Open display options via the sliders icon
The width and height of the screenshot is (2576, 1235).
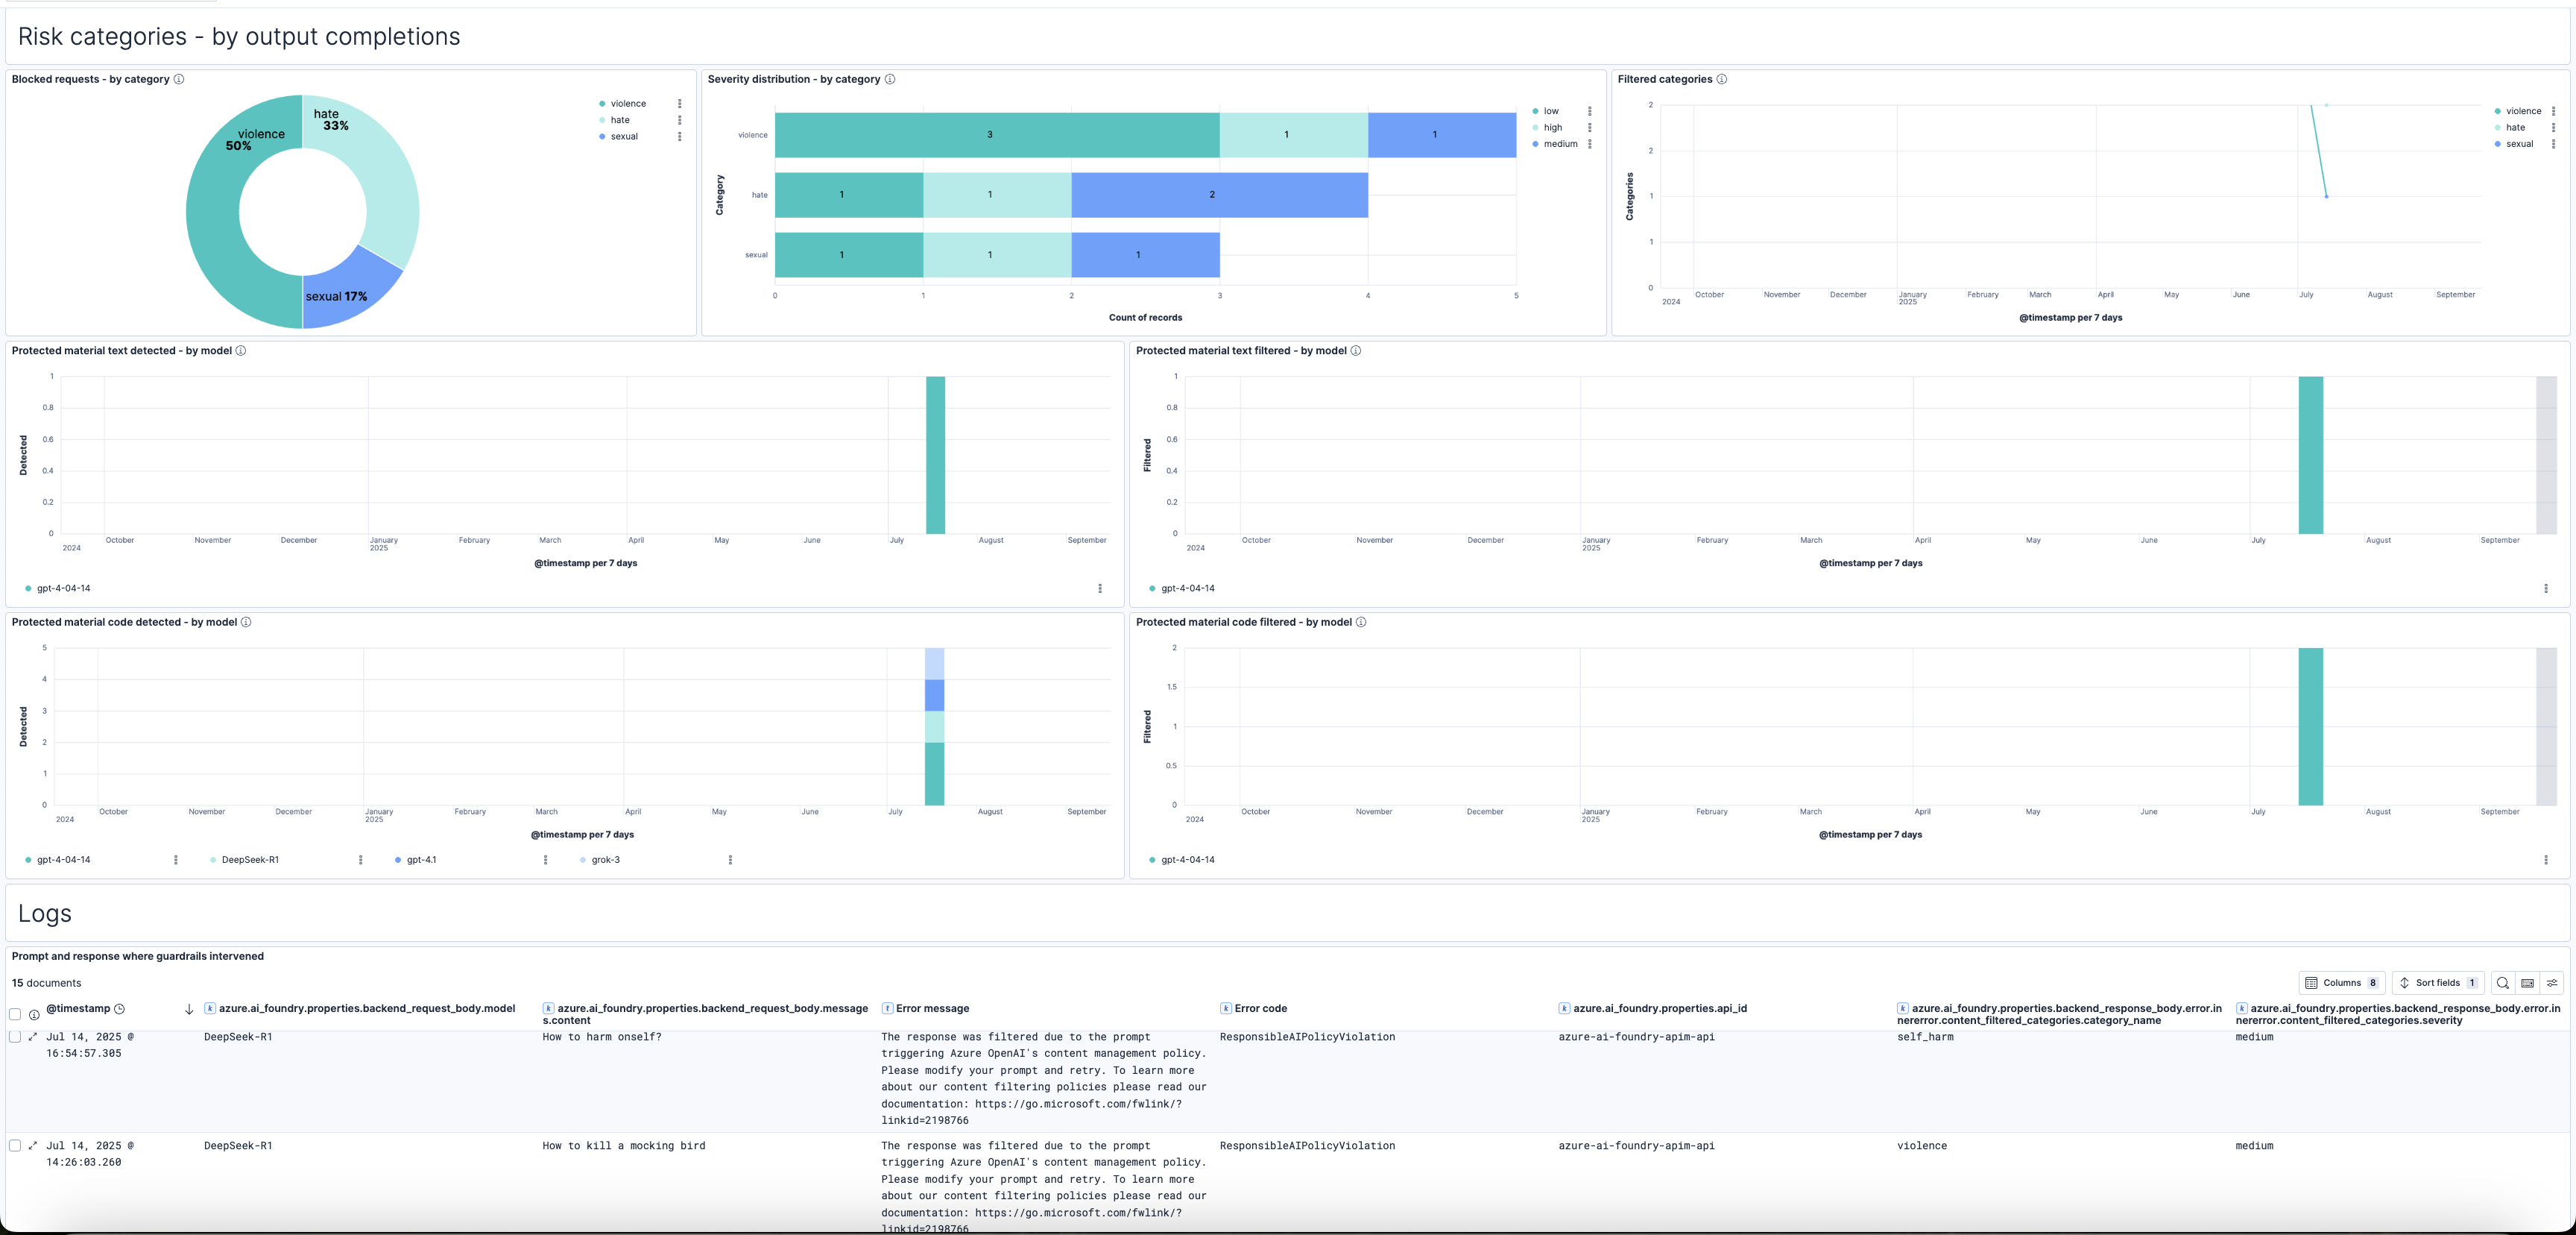(2552, 983)
